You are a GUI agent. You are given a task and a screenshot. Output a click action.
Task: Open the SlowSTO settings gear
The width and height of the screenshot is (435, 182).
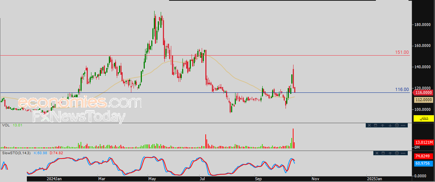(397, 153)
